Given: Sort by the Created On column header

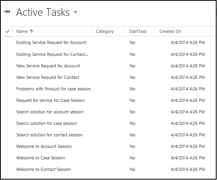Looking at the screenshot, I should (170, 31).
